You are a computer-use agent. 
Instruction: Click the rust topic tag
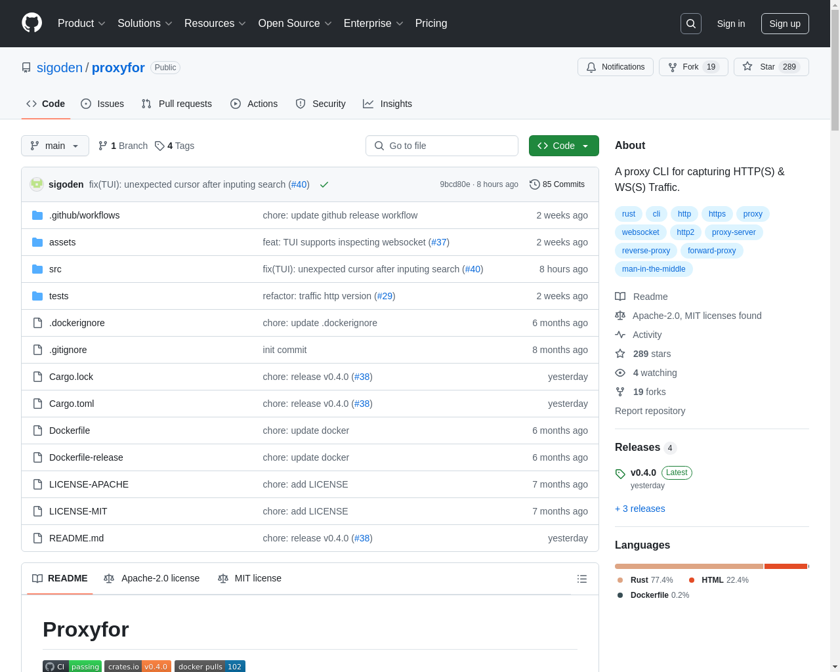[629, 214]
